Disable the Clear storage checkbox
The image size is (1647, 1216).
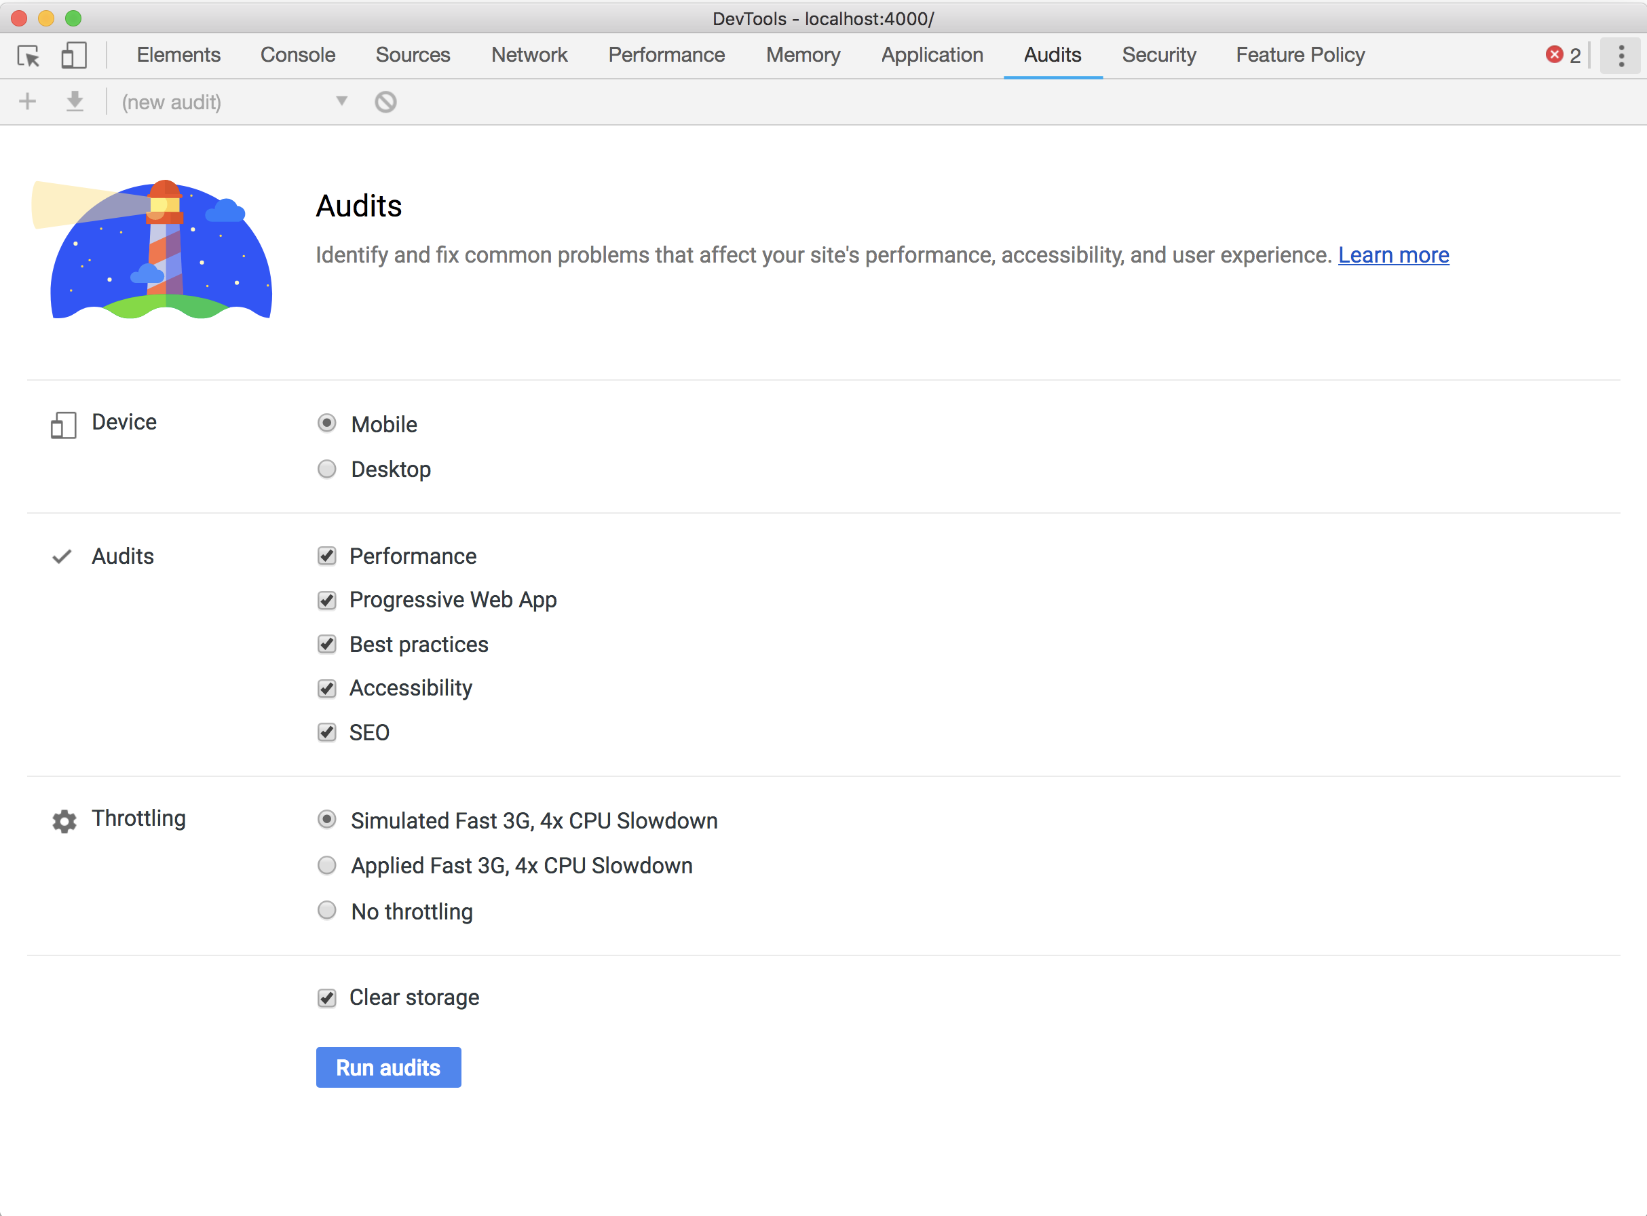(326, 997)
